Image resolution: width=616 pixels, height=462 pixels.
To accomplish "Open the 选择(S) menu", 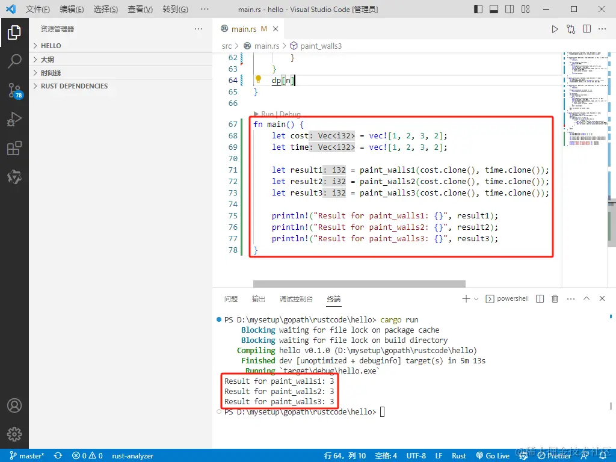I will click(106, 9).
